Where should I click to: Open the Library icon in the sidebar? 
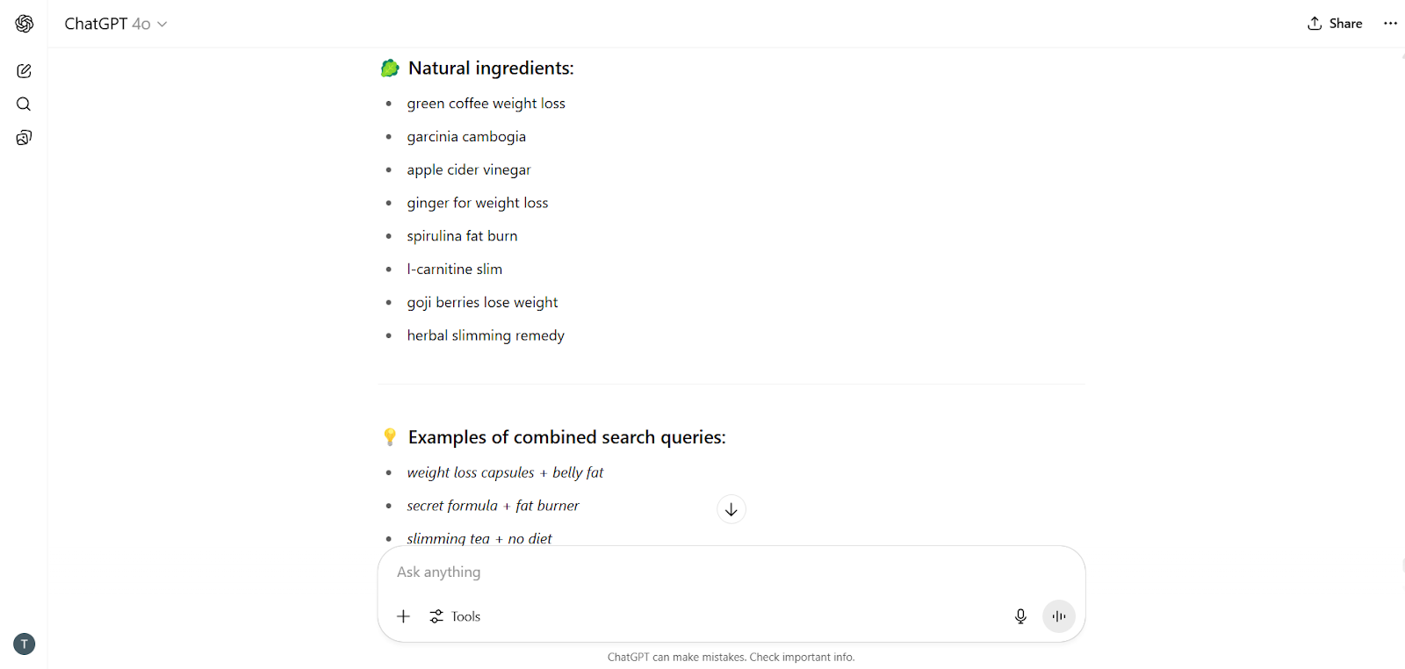pyautogui.click(x=24, y=138)
